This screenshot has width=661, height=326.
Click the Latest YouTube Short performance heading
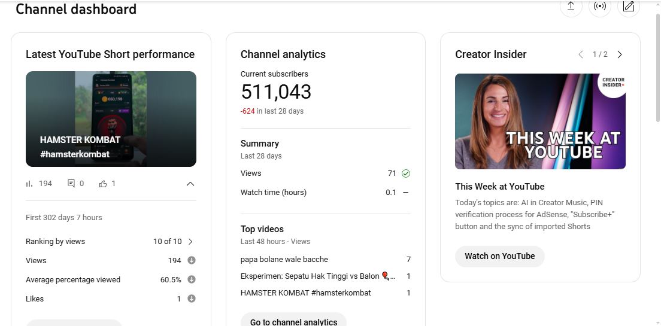110,54
